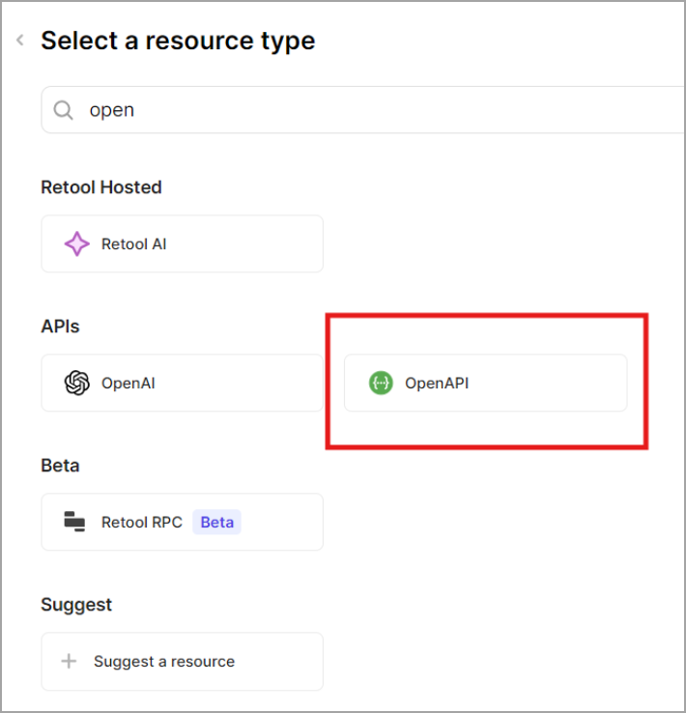Click the OpenAI logo icon

point(76,384)
